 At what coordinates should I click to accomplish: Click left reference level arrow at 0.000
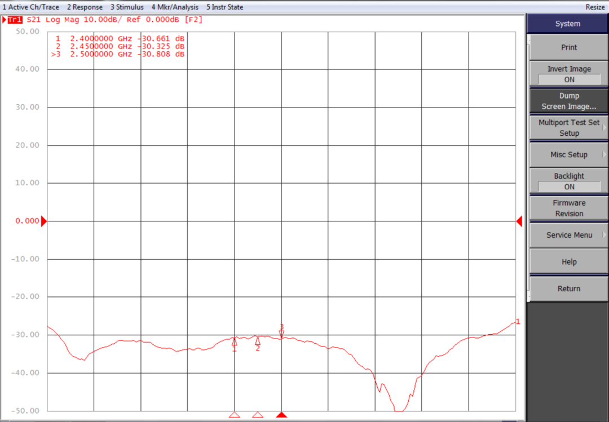pos(44,221)
